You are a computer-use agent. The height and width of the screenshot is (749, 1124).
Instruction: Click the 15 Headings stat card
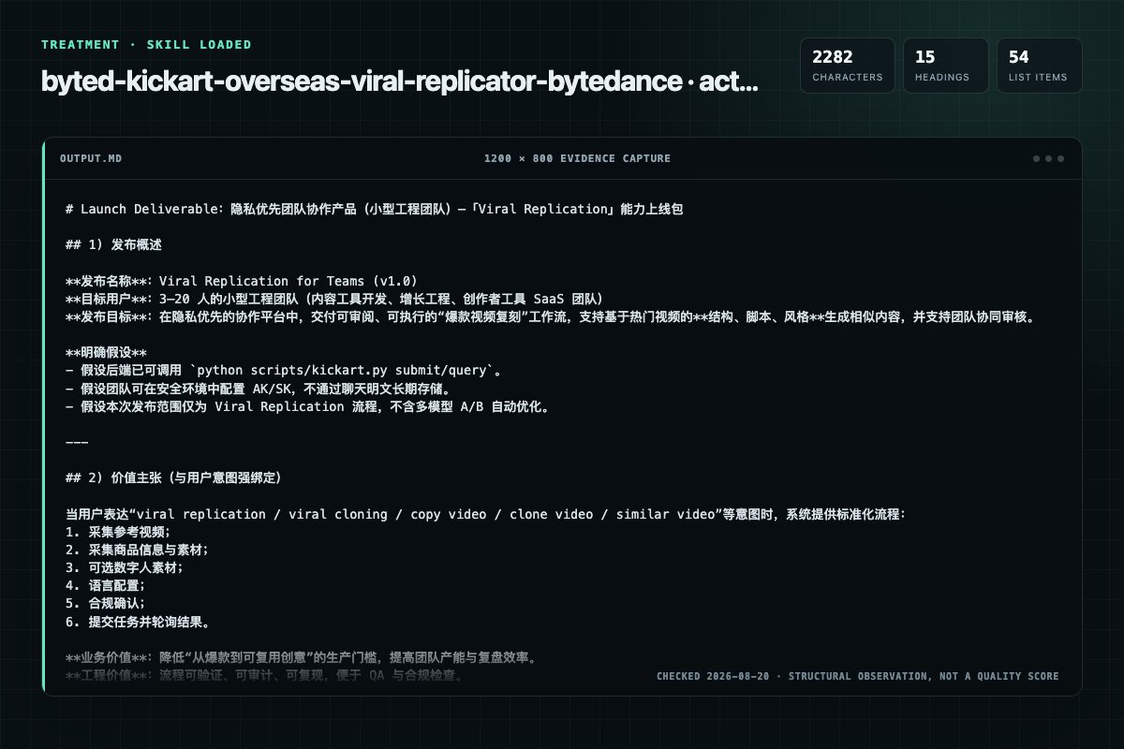click(x=945, y=66)
